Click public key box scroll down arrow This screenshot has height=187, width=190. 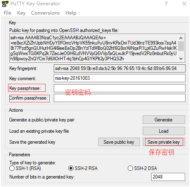coord(181,59)
